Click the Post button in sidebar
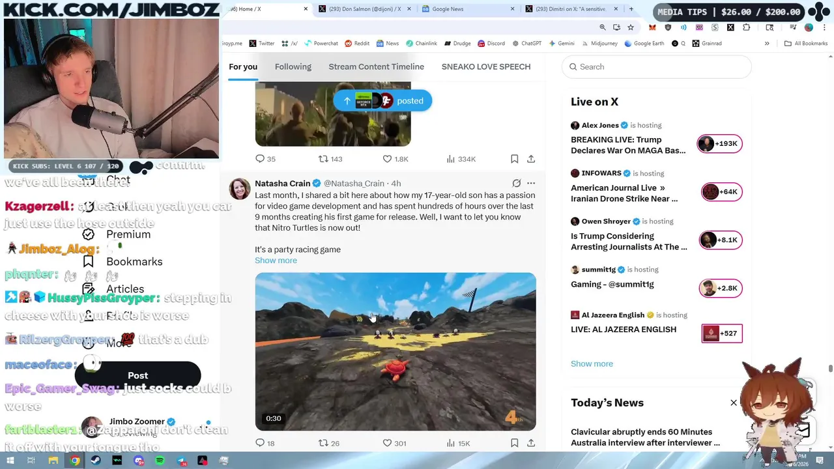 click(x=137, y=375)
